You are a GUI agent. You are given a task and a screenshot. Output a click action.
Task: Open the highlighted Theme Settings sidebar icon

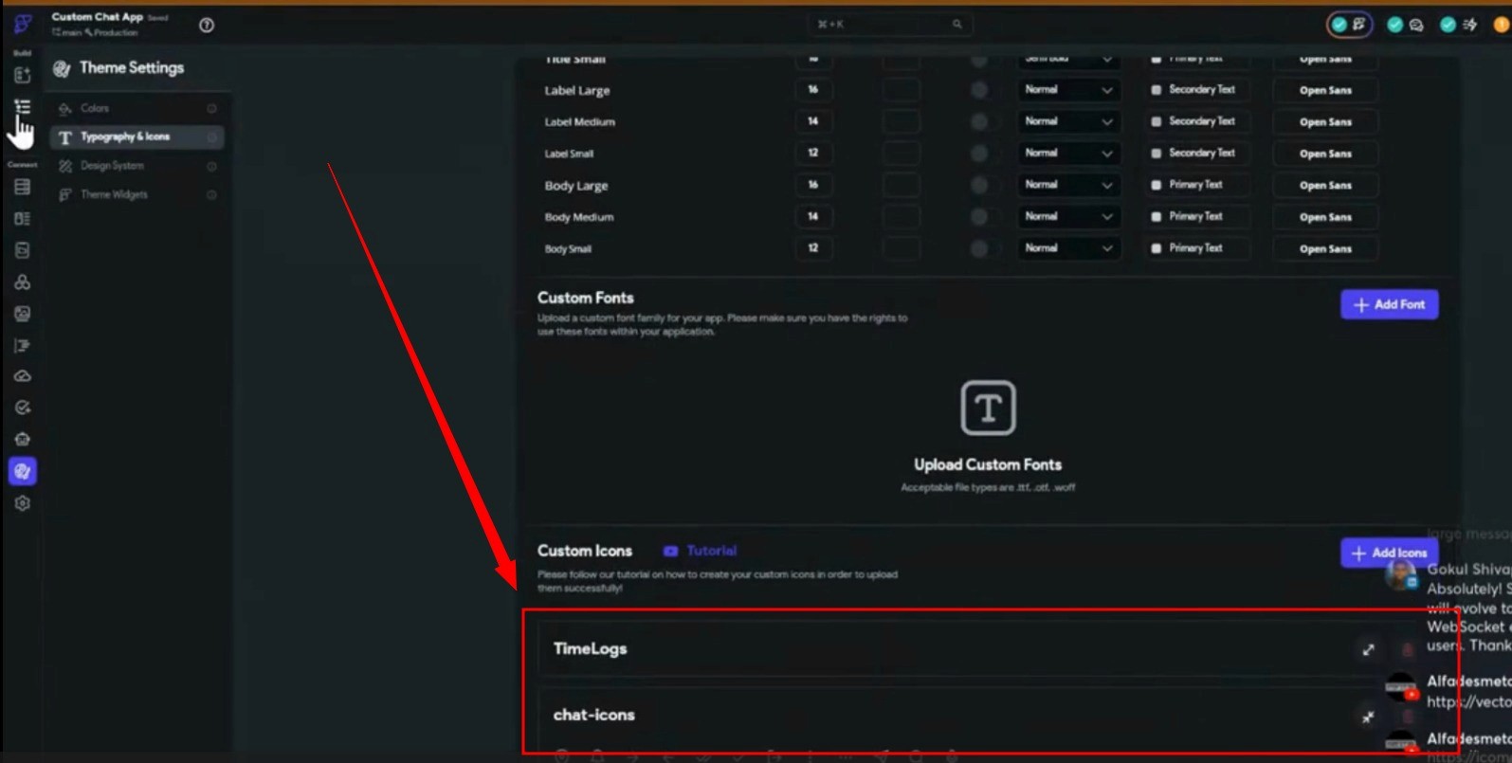point(22,471)
